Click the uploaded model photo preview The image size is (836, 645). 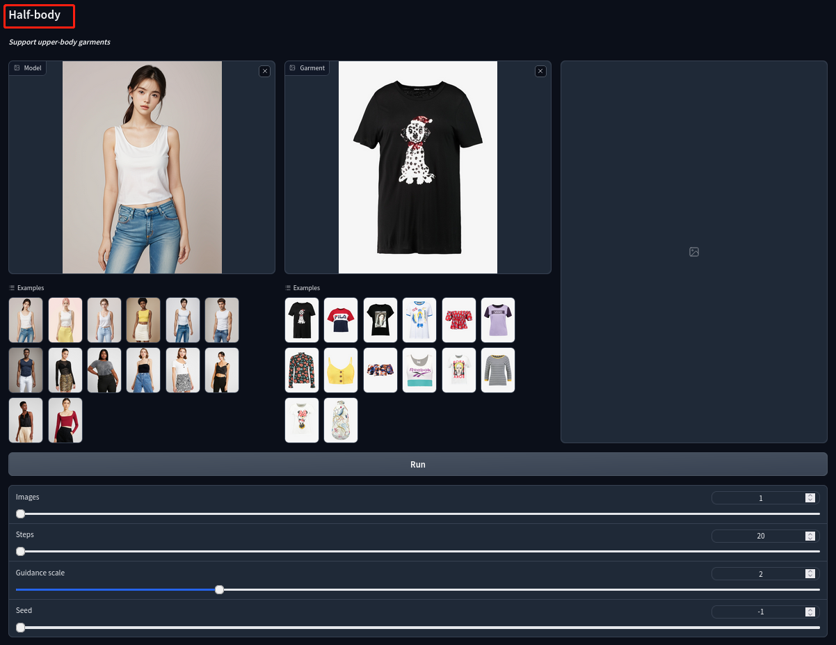coord(142,167)
